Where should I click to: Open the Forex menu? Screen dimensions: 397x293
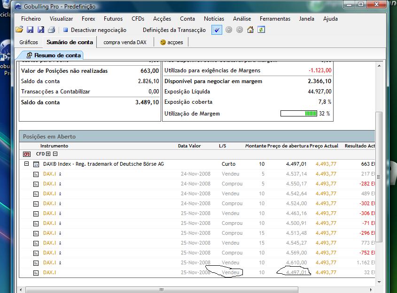88,19
